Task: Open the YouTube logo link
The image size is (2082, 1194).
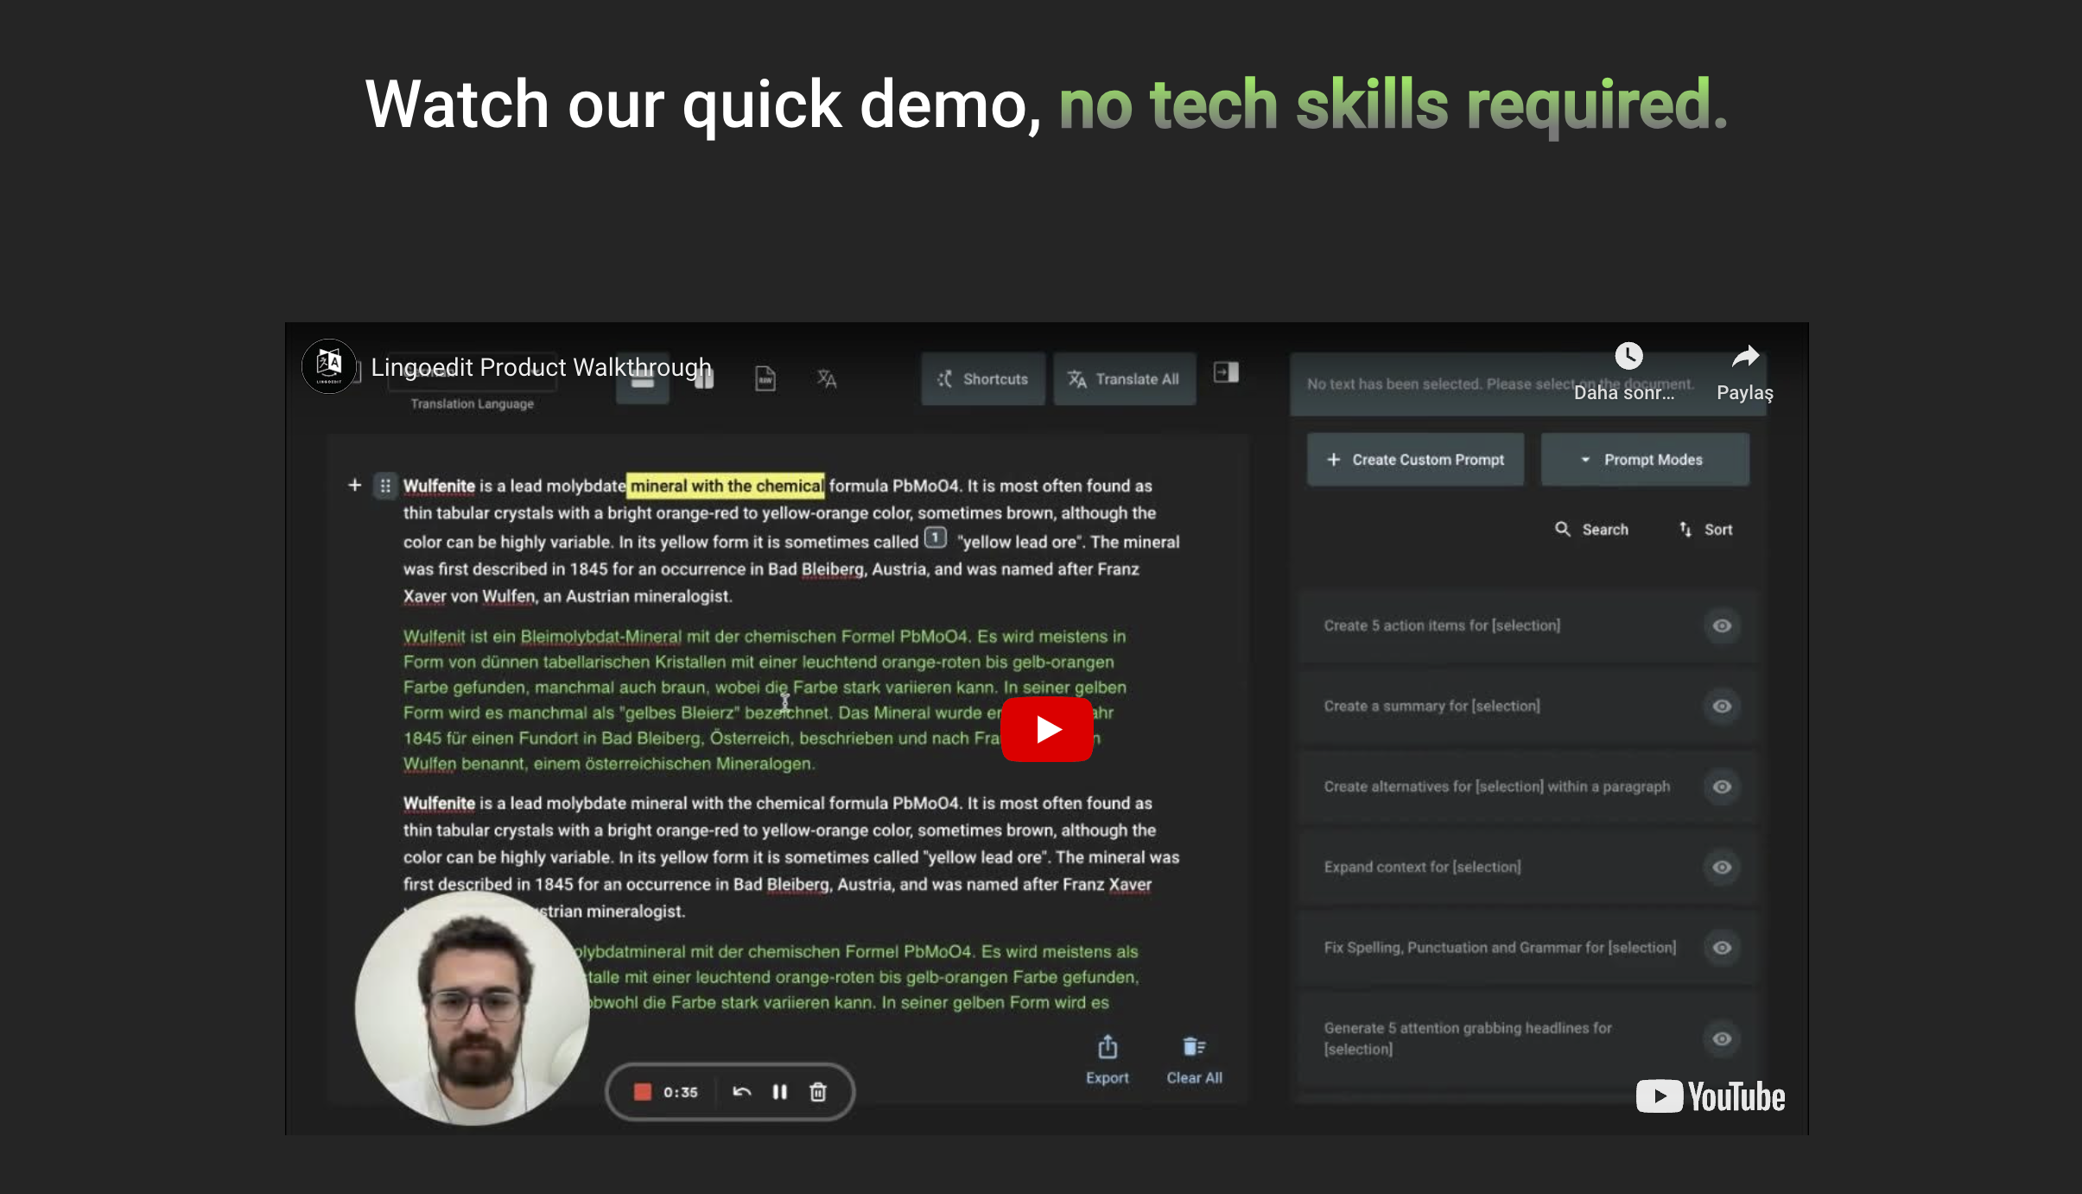Action: click(x=1710, y=1096)
